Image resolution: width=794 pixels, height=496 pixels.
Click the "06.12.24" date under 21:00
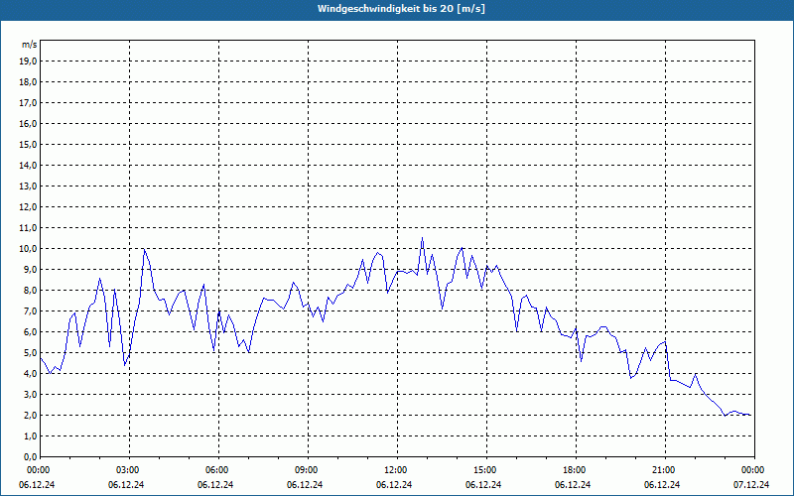(x=662, y=484)
